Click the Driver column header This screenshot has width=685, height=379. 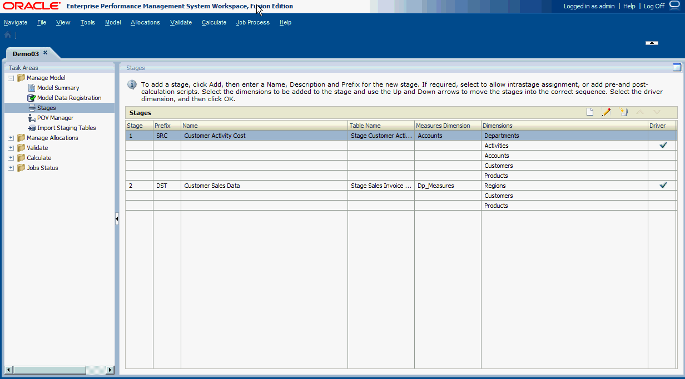coord(662,126)
